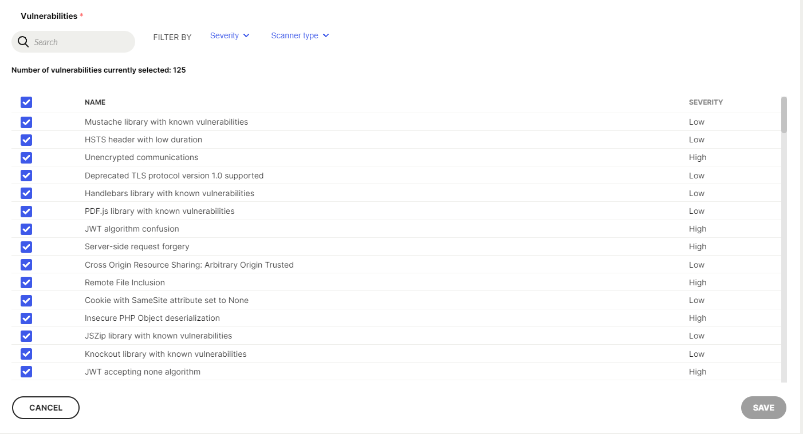Open the Severity filter dropdown

(225, 35)
